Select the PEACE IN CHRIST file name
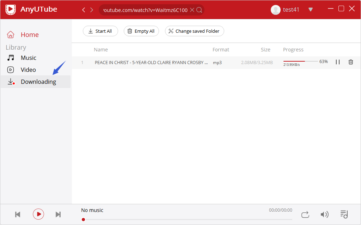The height and width of the screenshot is (225, 361). point(151,63)
